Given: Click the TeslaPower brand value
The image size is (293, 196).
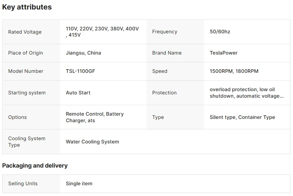Looking at the screenshot, I should tap(223, 53).
